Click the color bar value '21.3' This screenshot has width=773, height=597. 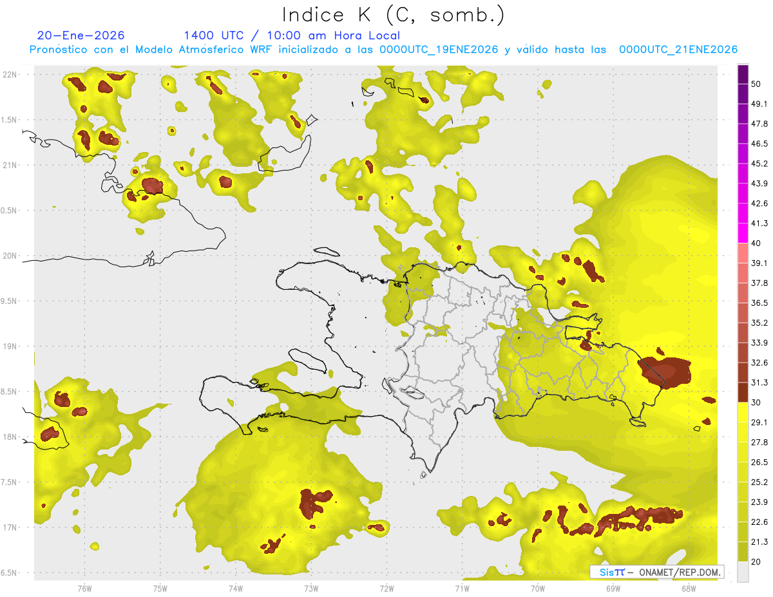coord(759,542)
